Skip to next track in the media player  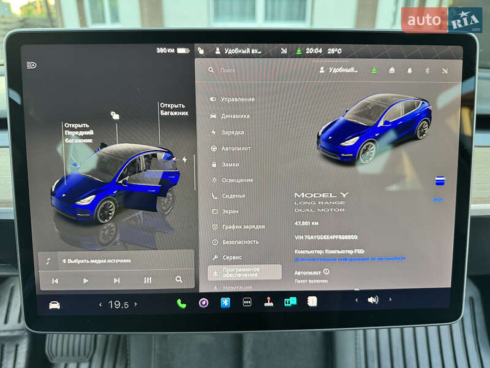pos(118,279)
